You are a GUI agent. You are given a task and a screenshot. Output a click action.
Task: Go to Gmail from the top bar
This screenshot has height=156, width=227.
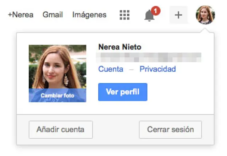coord(52,15)
